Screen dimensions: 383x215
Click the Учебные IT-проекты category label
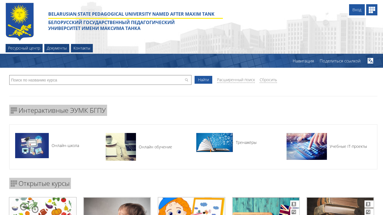(x=348, y=146)
